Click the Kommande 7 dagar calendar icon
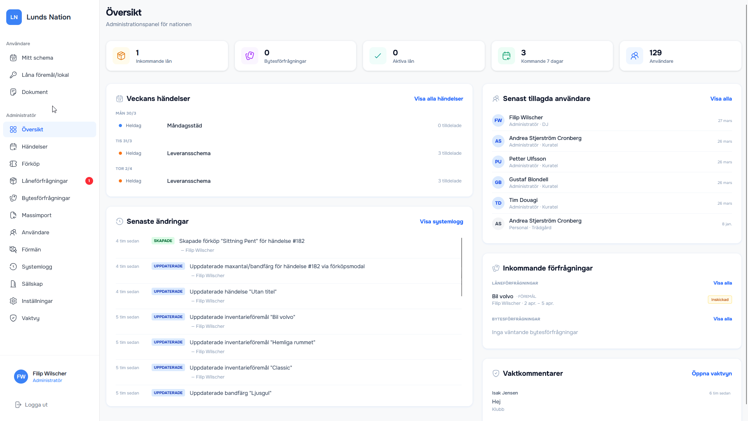Screen dimensions: 748x421 tap(506, 56)
